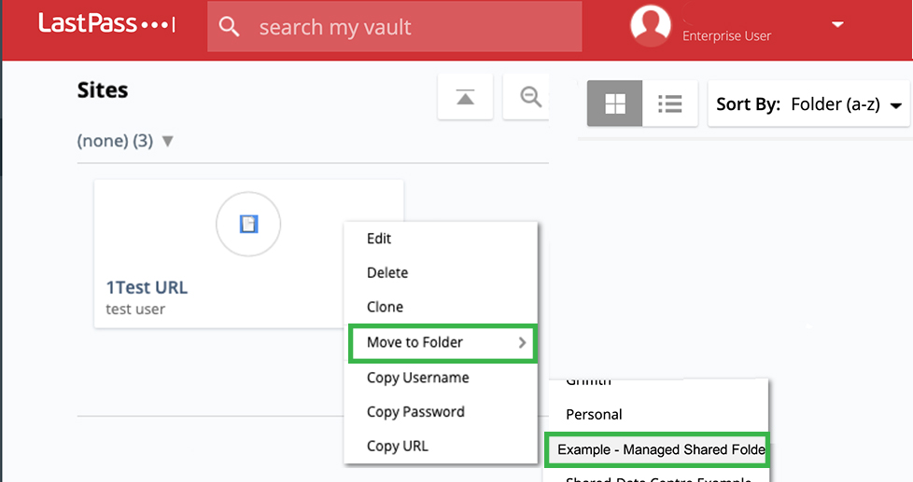Type in the search my vault field

point(411,28)
